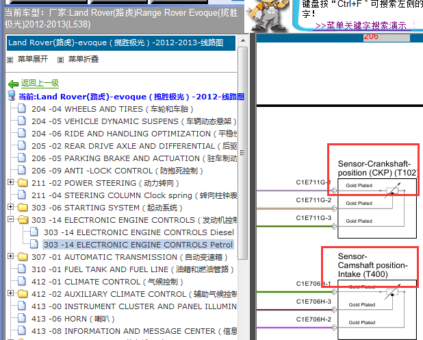Click page icon beside ELECTRONIC ENGINE CONTROLS Diesel
Screen dimensions: 423x340
point(34,232)
